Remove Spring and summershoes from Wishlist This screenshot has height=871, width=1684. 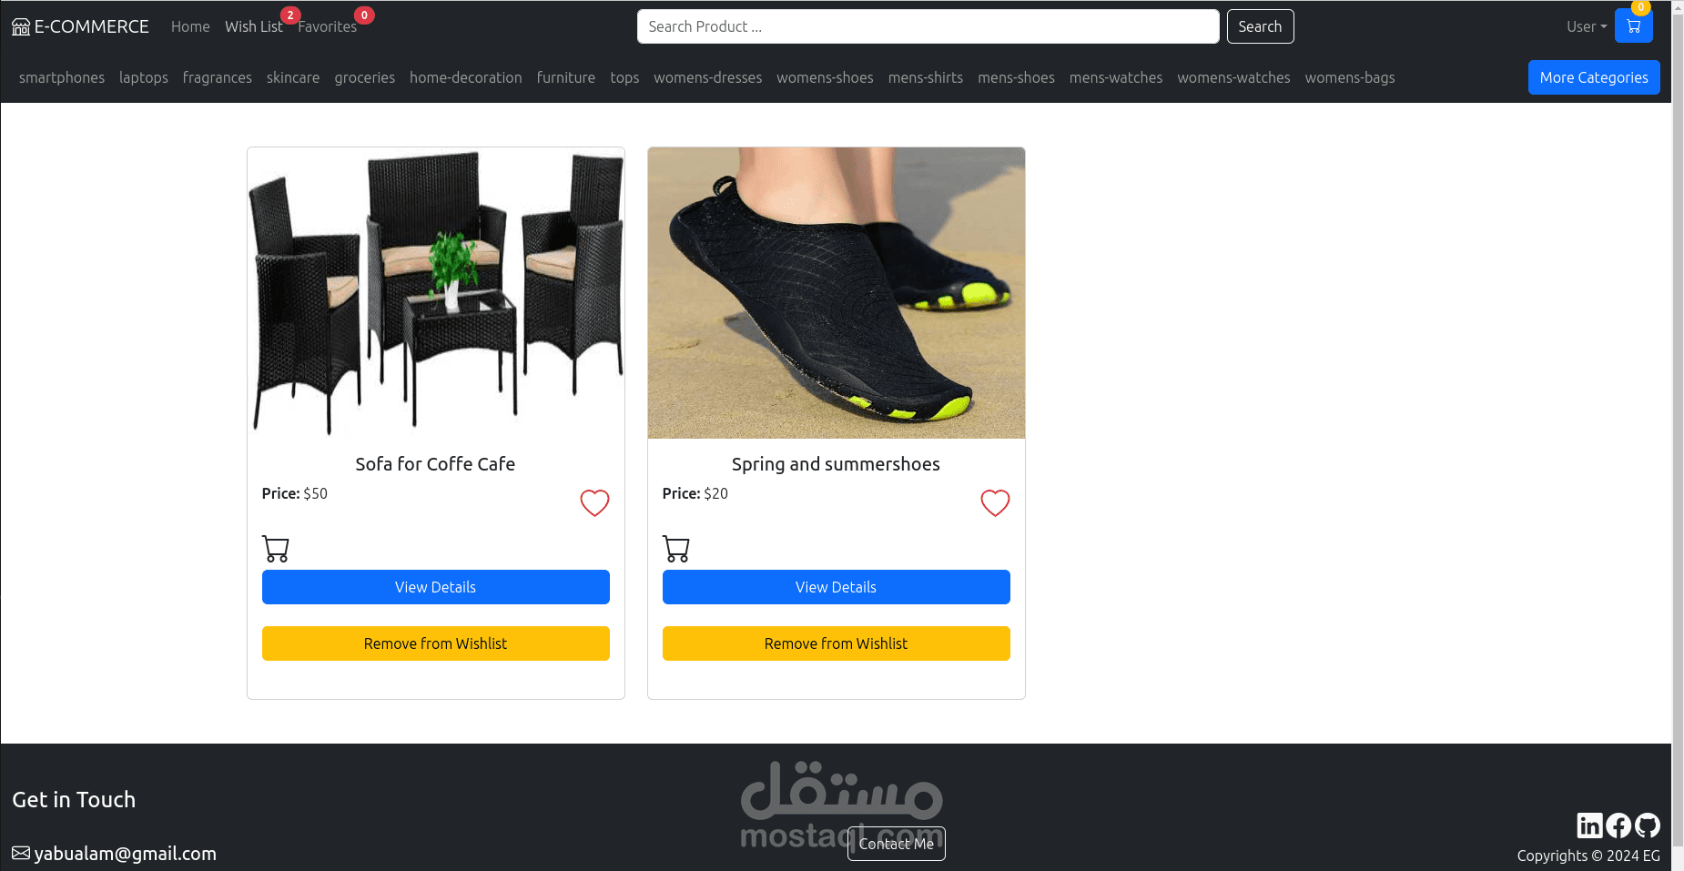[837, 643]
